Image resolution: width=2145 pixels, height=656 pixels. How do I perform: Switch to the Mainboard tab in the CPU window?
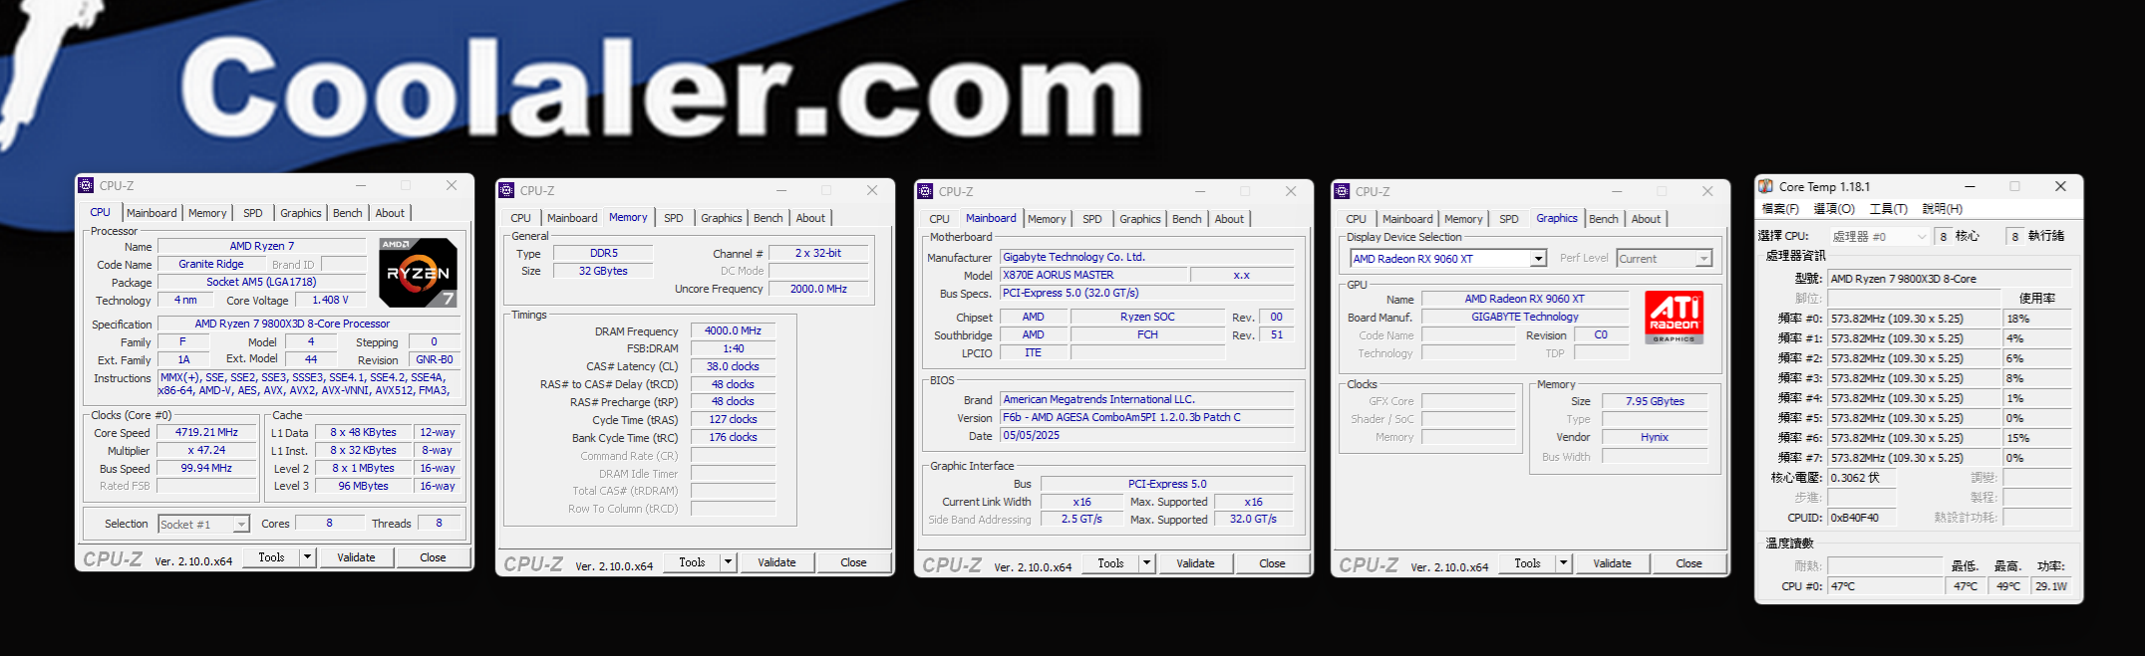(x=152, y=213)
